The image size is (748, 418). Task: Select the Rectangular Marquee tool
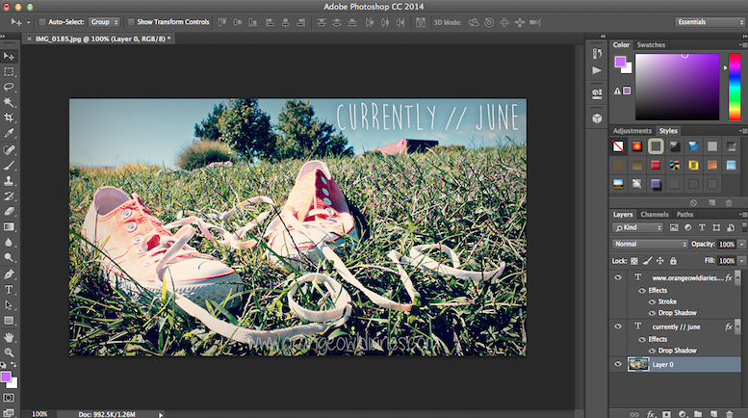(x=10, y=71)
